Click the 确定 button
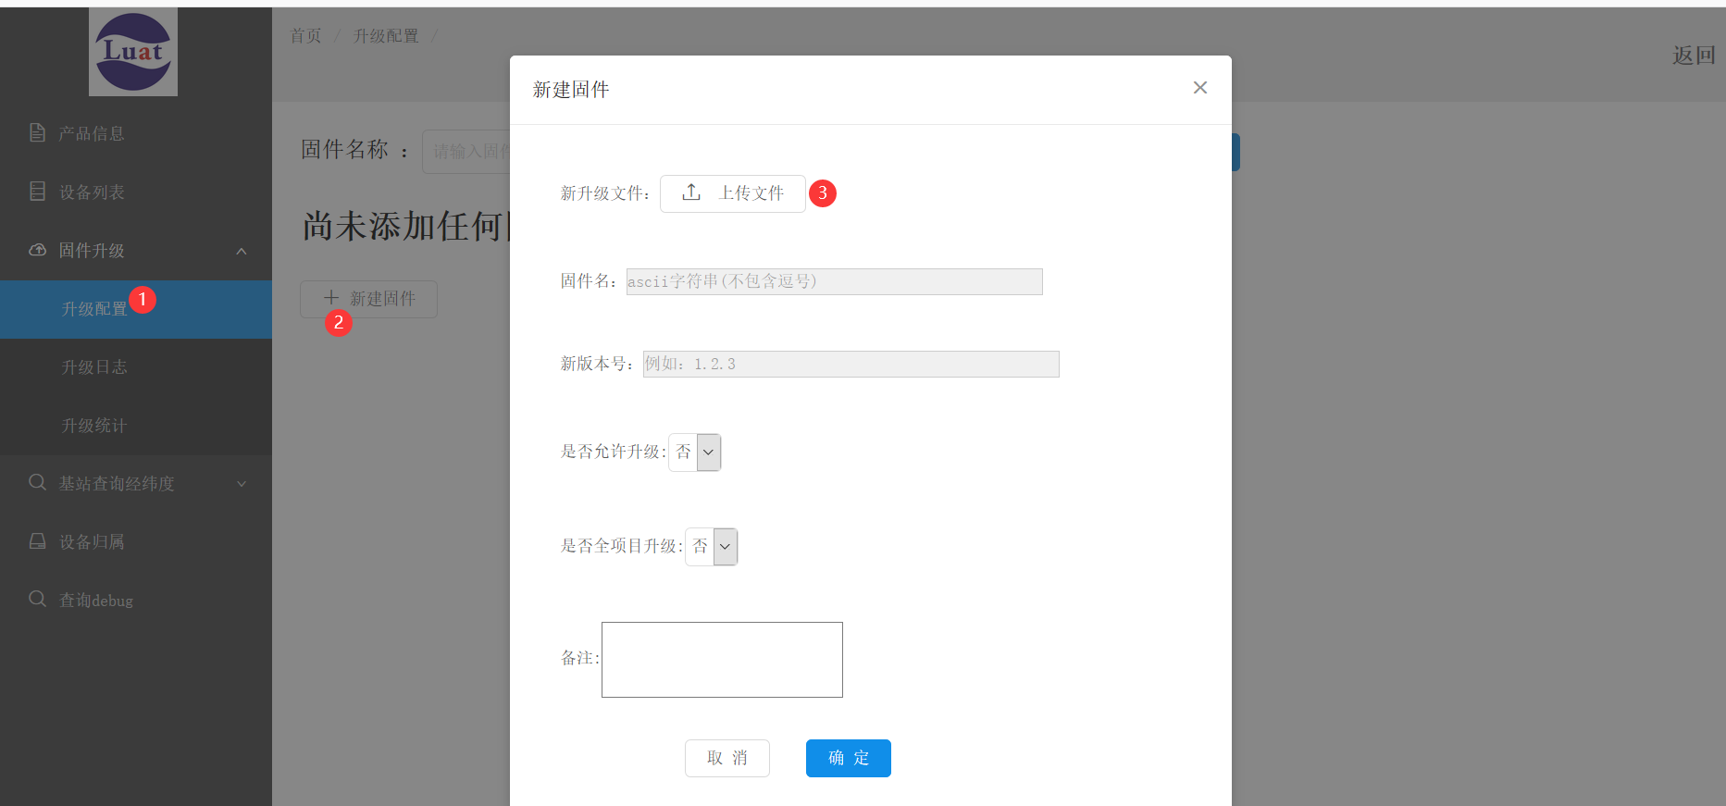The image size is (1726, 806). pos(849,758)
